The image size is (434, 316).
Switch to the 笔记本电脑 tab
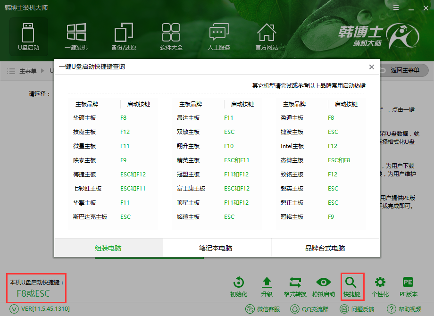[217, 247]
